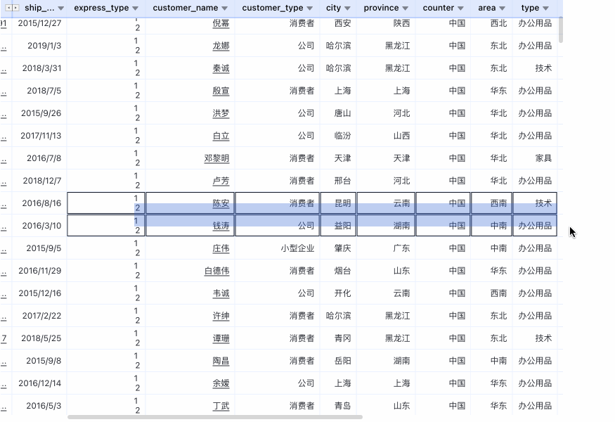
Task: Open the counter column dropdown arrow
Action: pyautogui.click(x=460, y=8)
